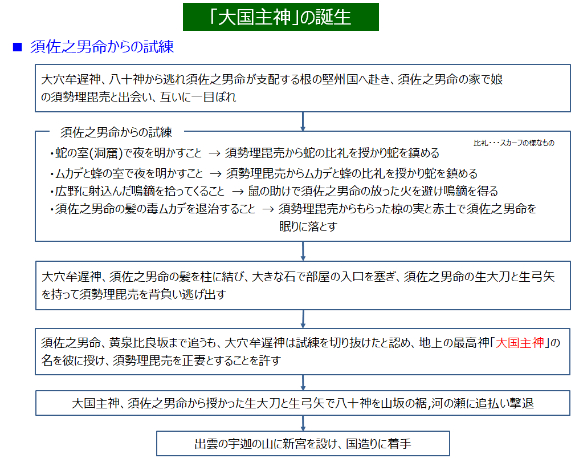This screenshot has width=571, height=458.
Task: Select the blue heading 須佐之男命からの試練
Action: 101,47
